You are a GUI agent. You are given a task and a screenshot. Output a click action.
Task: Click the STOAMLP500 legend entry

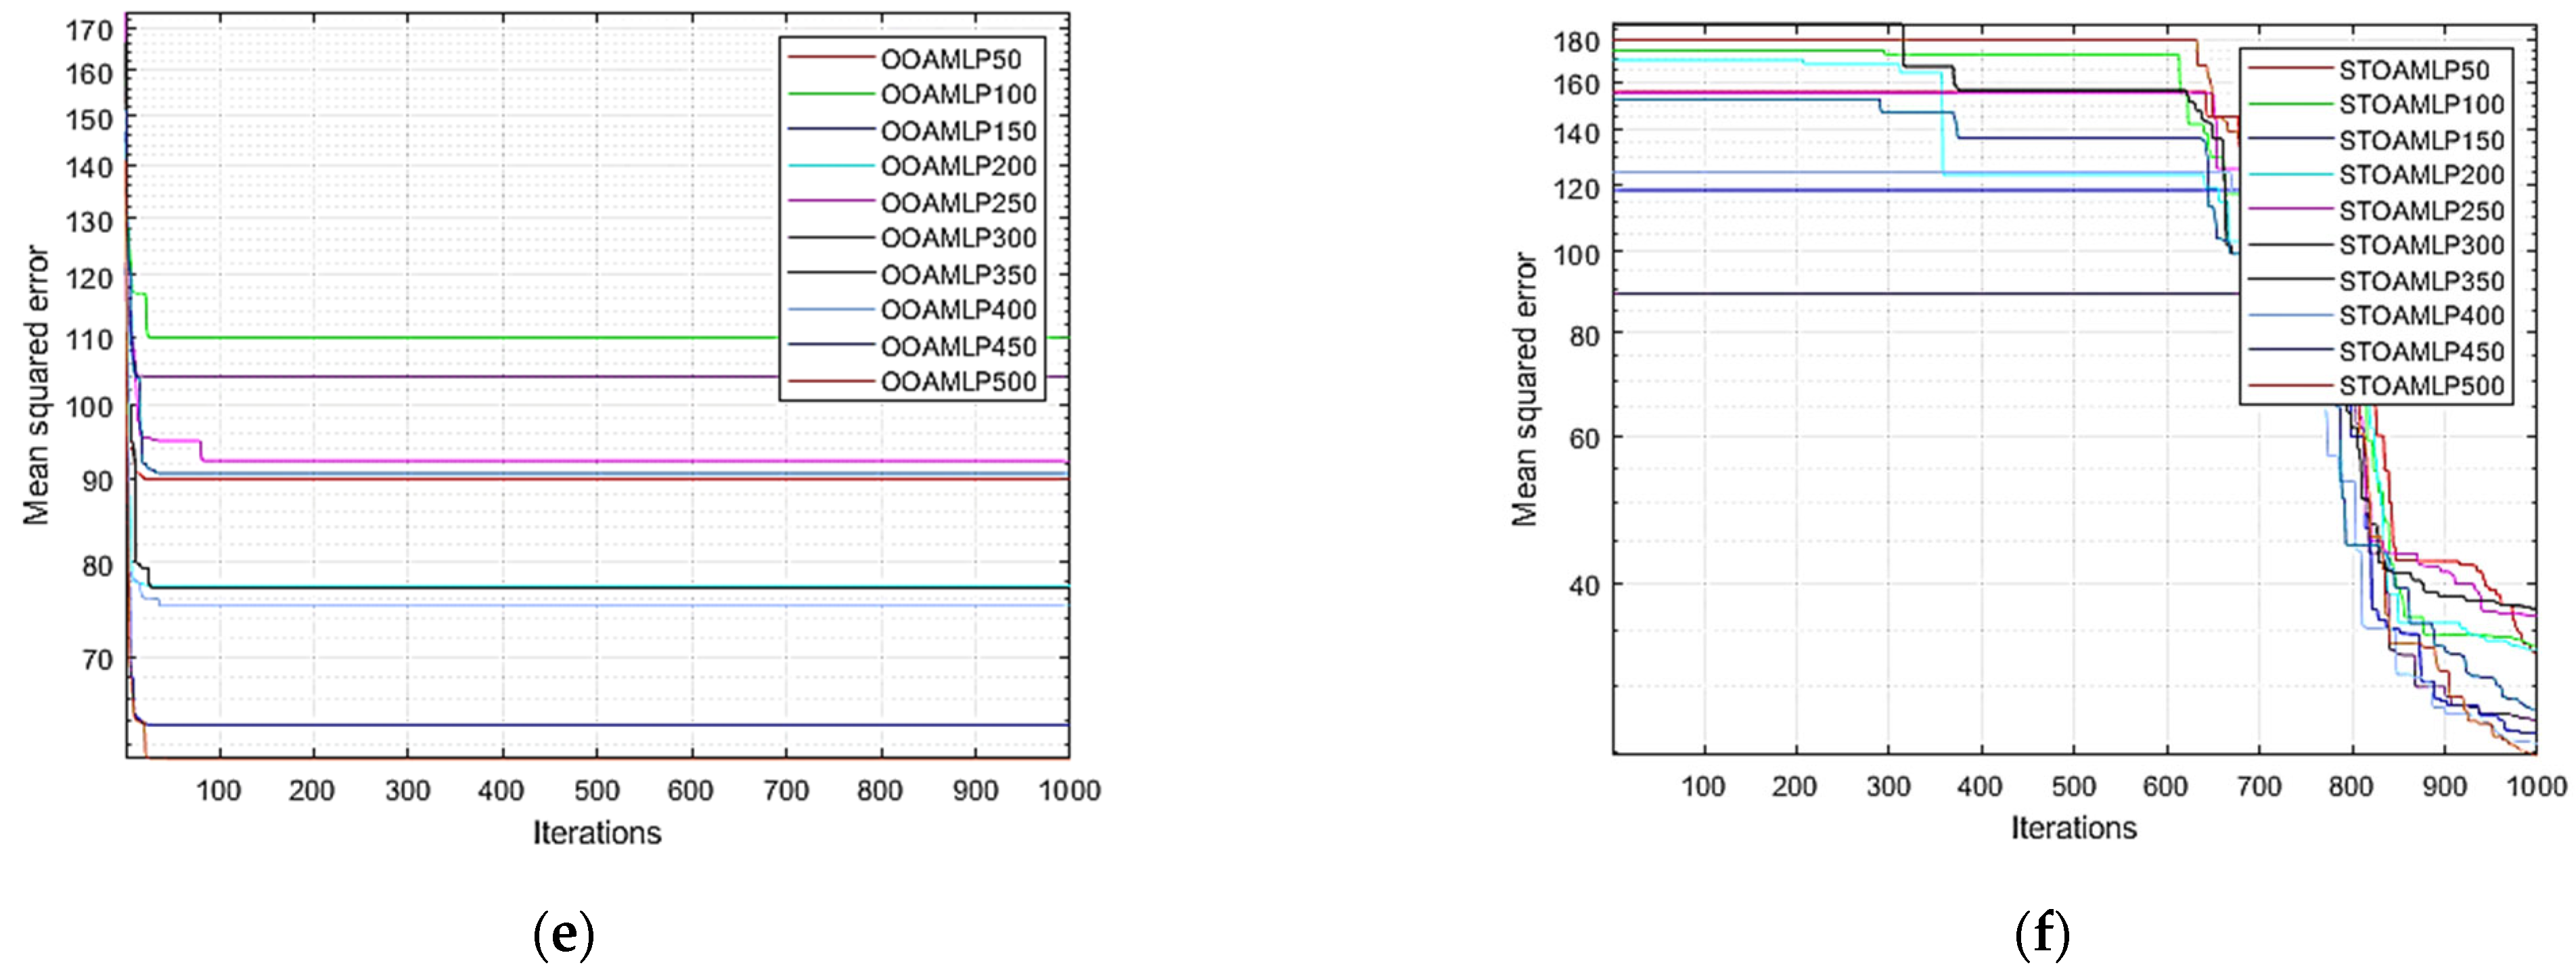point(2421,387)
